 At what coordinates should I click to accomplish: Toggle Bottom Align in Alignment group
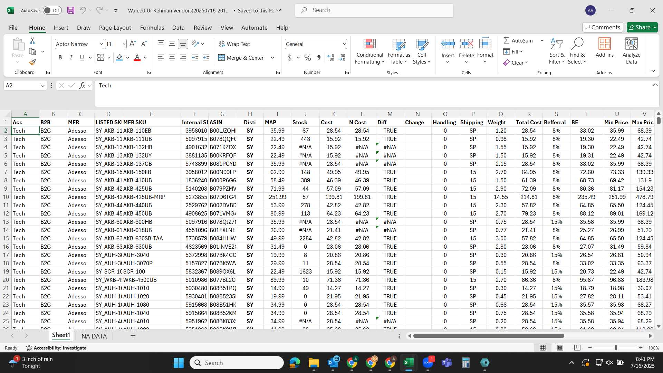(183, 44)
